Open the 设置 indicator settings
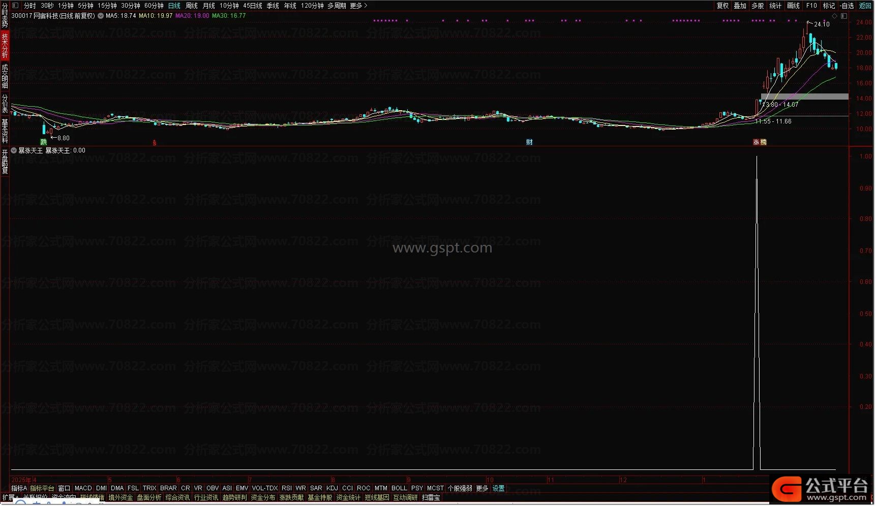876x506 pixels. pos(498,488)
